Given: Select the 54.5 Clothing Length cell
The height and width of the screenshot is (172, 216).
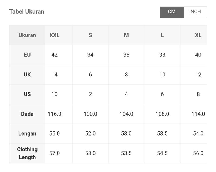Looking at the screenshot, I should (162, 153).
